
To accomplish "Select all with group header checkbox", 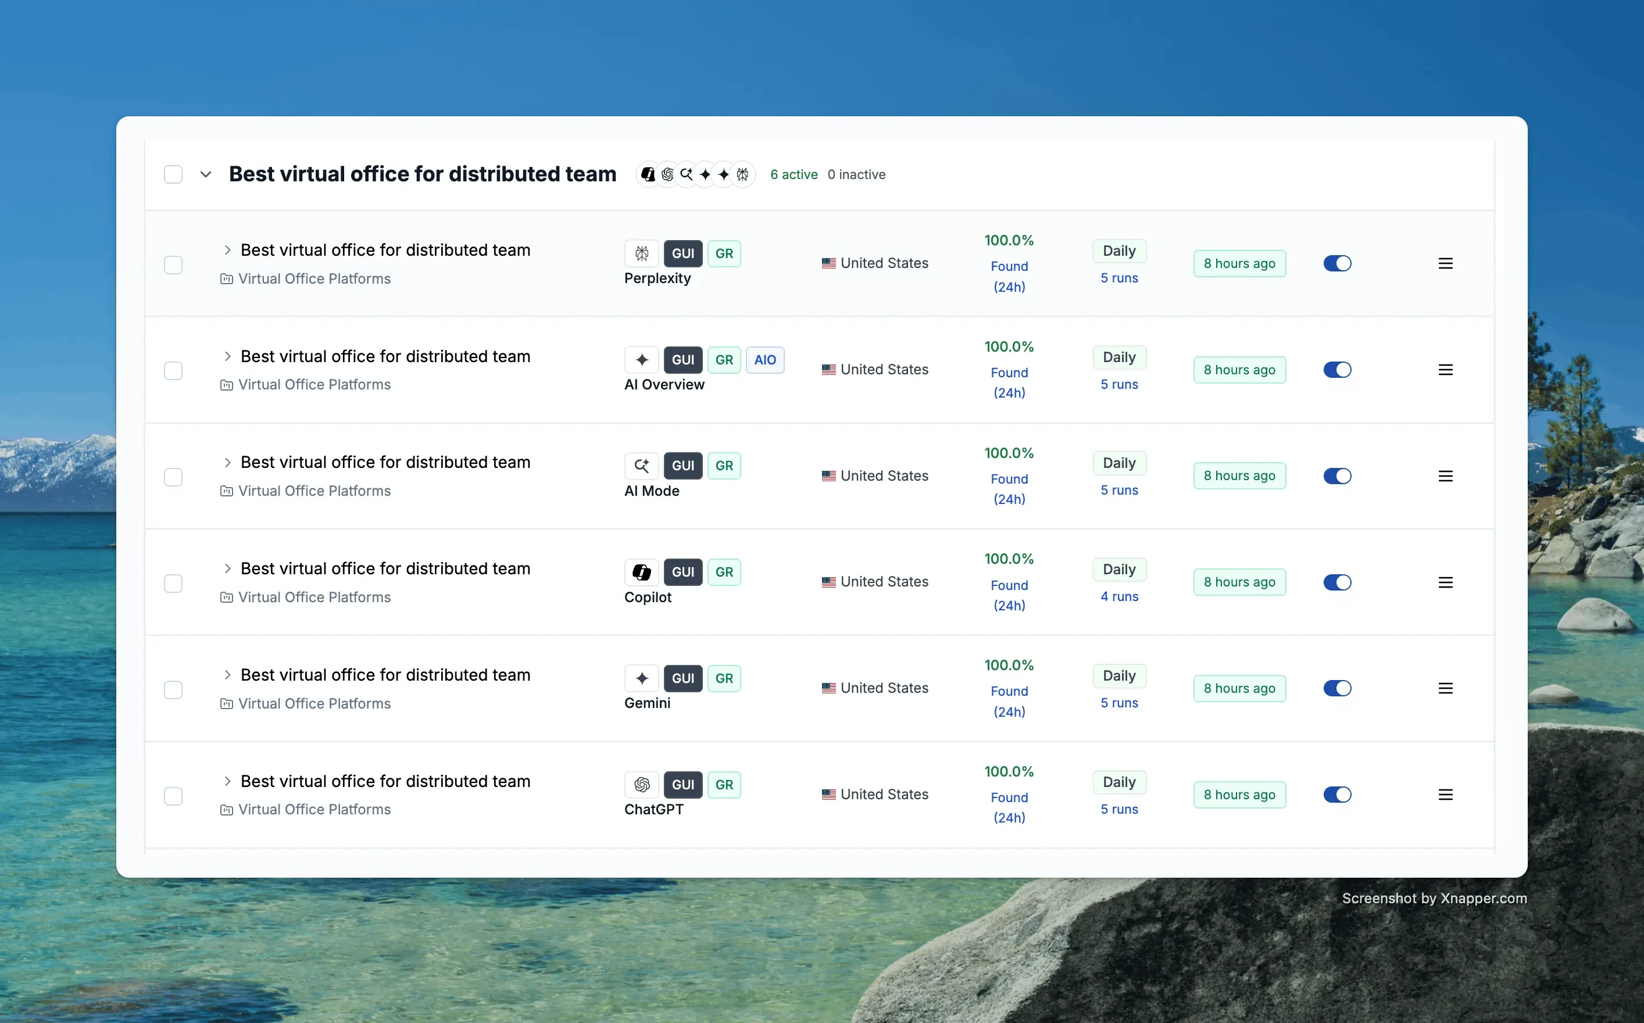I will [173, 174].
